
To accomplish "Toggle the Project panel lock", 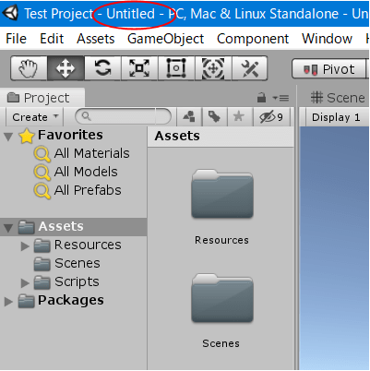I will 261,98.
